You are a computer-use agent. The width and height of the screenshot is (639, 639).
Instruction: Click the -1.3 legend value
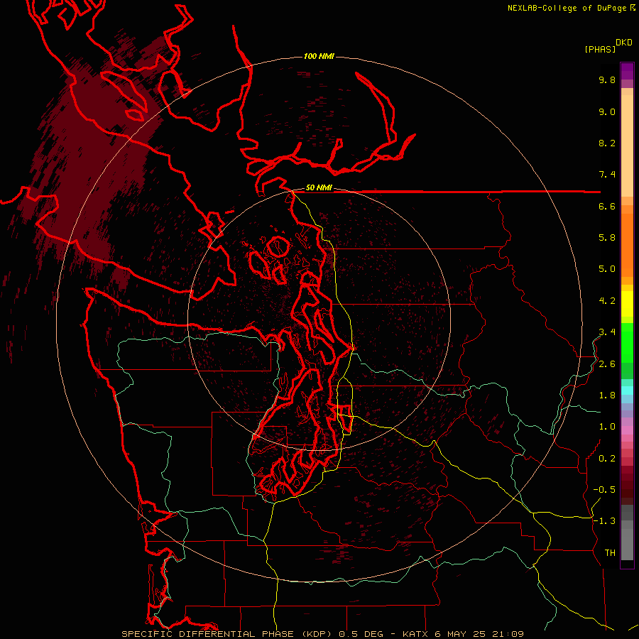click(x=604, y=521)
